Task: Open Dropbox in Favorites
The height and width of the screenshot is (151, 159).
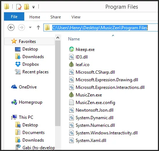Action: (31, 64)
